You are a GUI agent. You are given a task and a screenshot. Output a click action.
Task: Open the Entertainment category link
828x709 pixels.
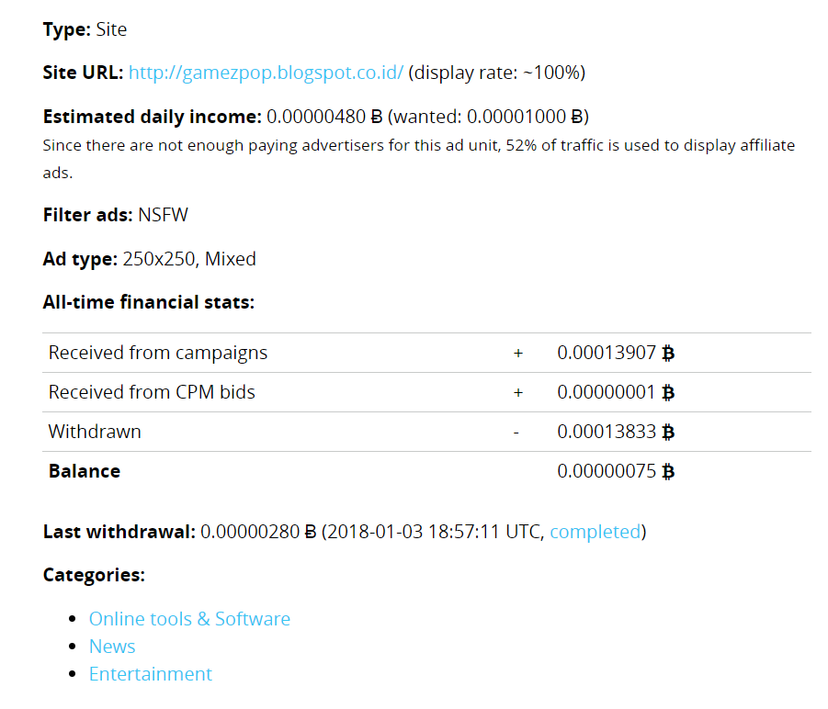click(x=151, y=674)
